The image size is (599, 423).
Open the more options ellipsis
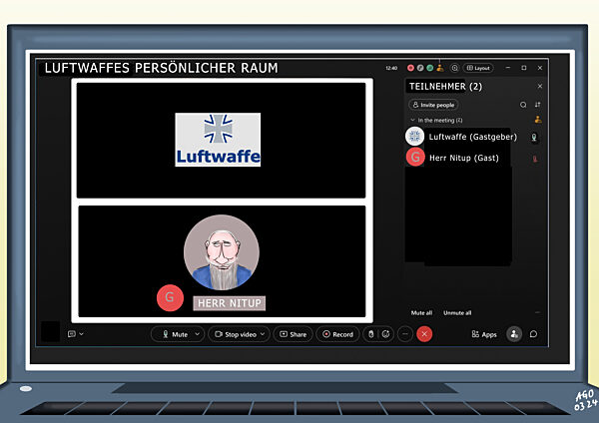click(x=404, y=334)
